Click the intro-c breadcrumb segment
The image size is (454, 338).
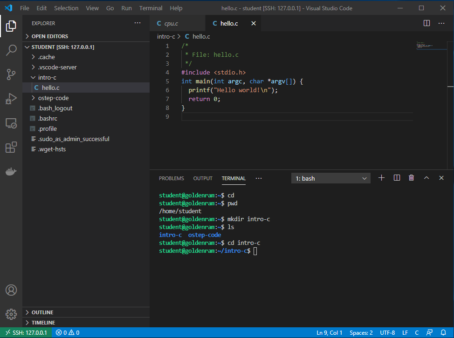pyautogui.click(x=166, y=36)
